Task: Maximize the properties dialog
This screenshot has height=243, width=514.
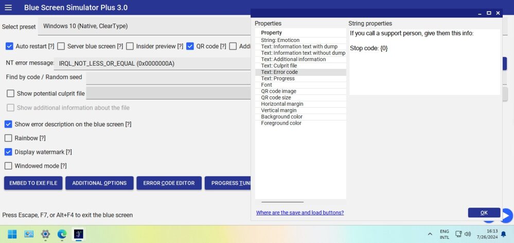Action: point(489,13)
